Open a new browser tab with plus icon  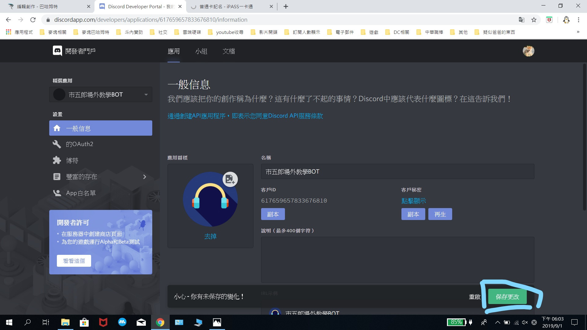[286, 6]
